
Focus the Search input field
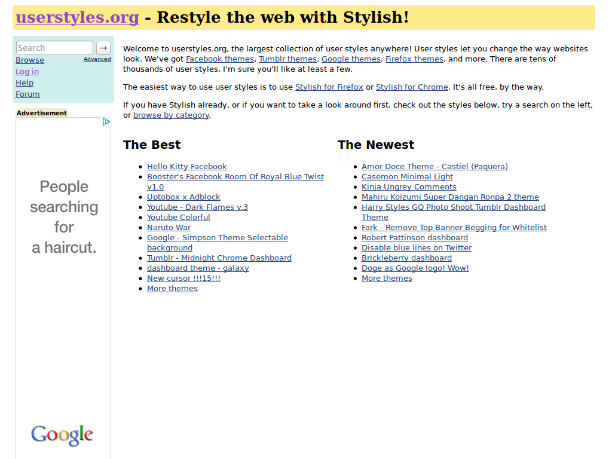[54, 48]
